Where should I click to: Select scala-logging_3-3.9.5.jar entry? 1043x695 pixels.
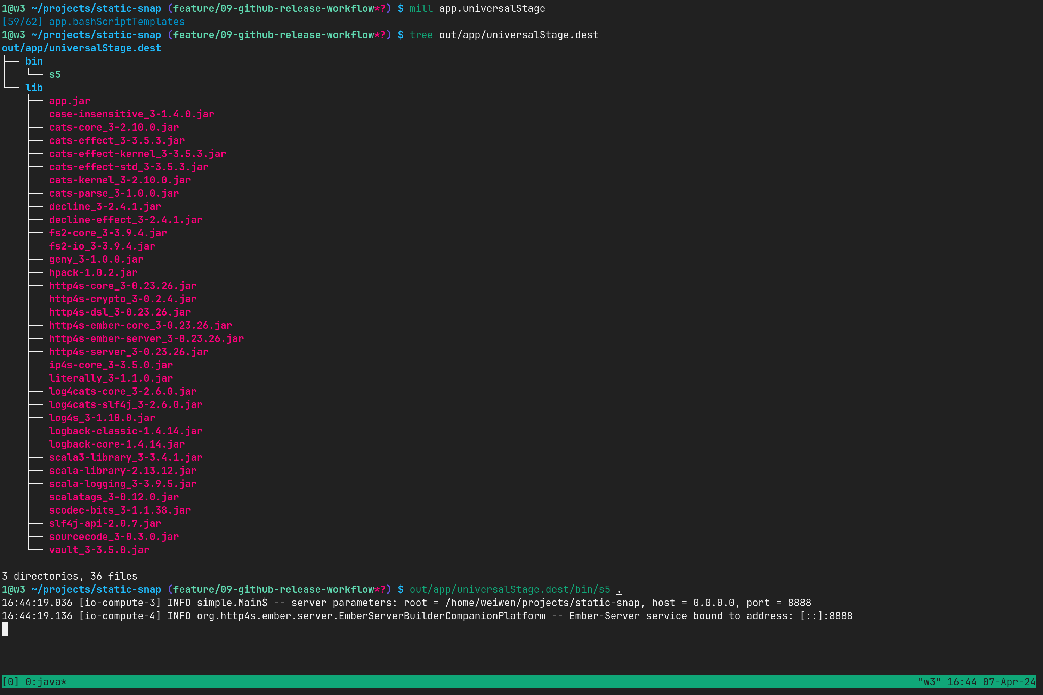point(123,484)
